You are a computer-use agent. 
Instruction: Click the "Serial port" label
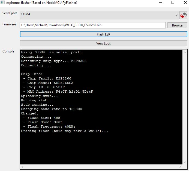[10, 13]
